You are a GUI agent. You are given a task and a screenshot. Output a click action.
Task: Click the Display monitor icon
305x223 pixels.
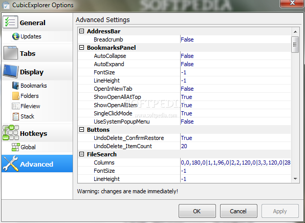pos(11,71)
